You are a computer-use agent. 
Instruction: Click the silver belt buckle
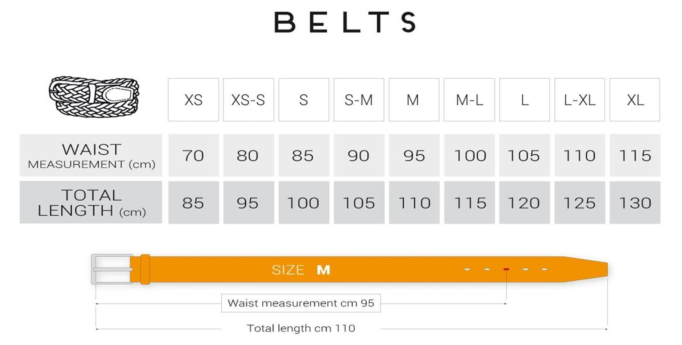point(111,269)
